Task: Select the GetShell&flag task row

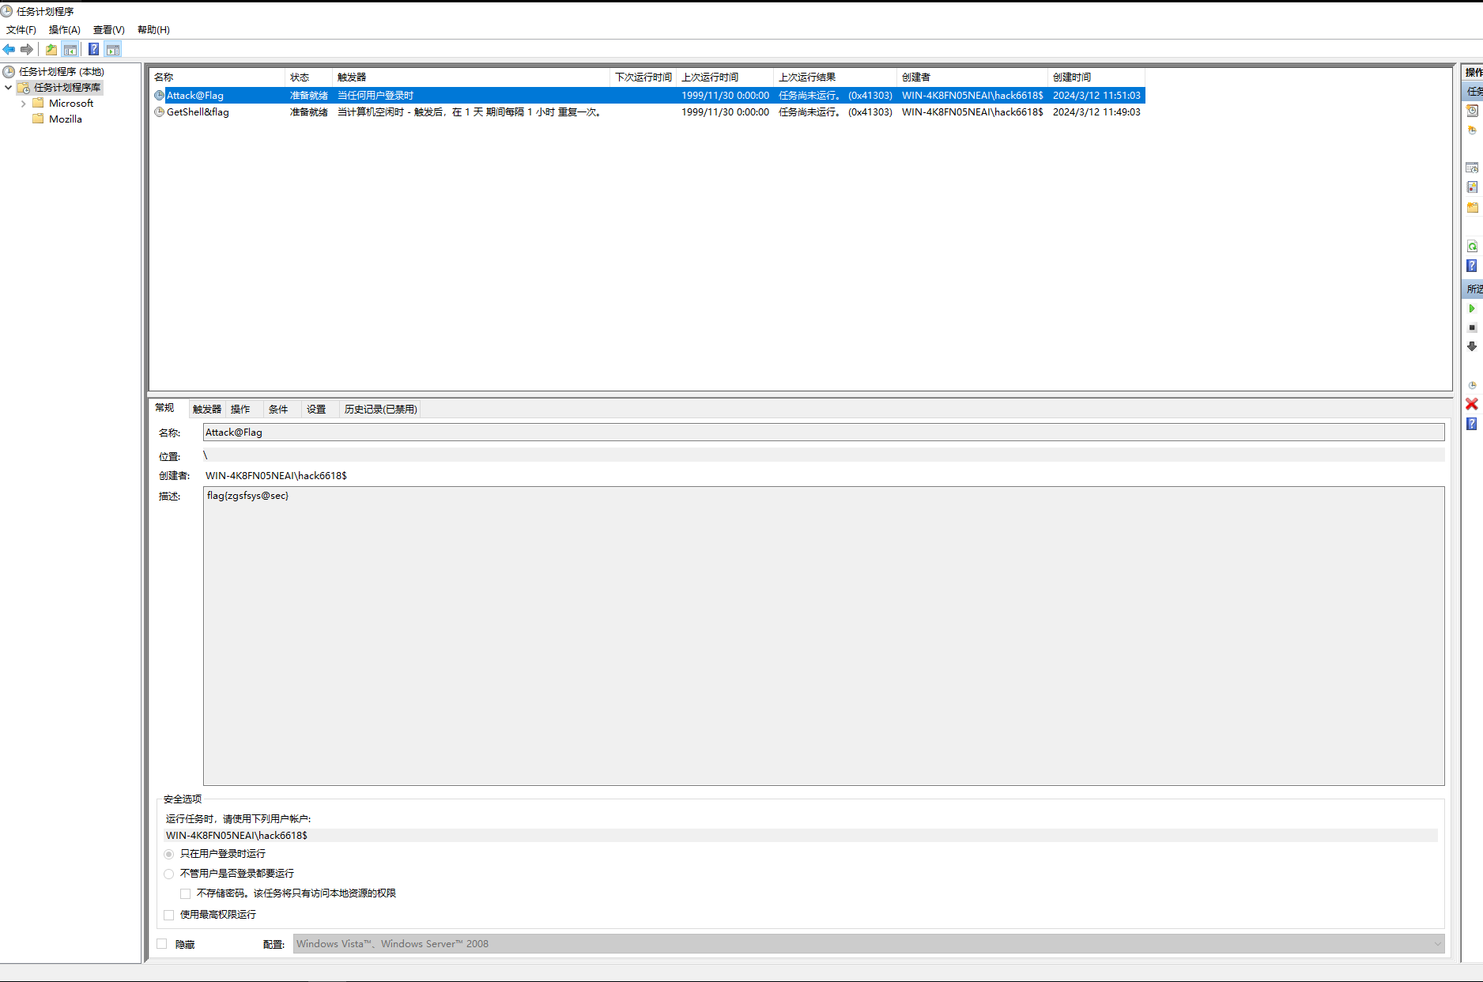Action: 198,112
